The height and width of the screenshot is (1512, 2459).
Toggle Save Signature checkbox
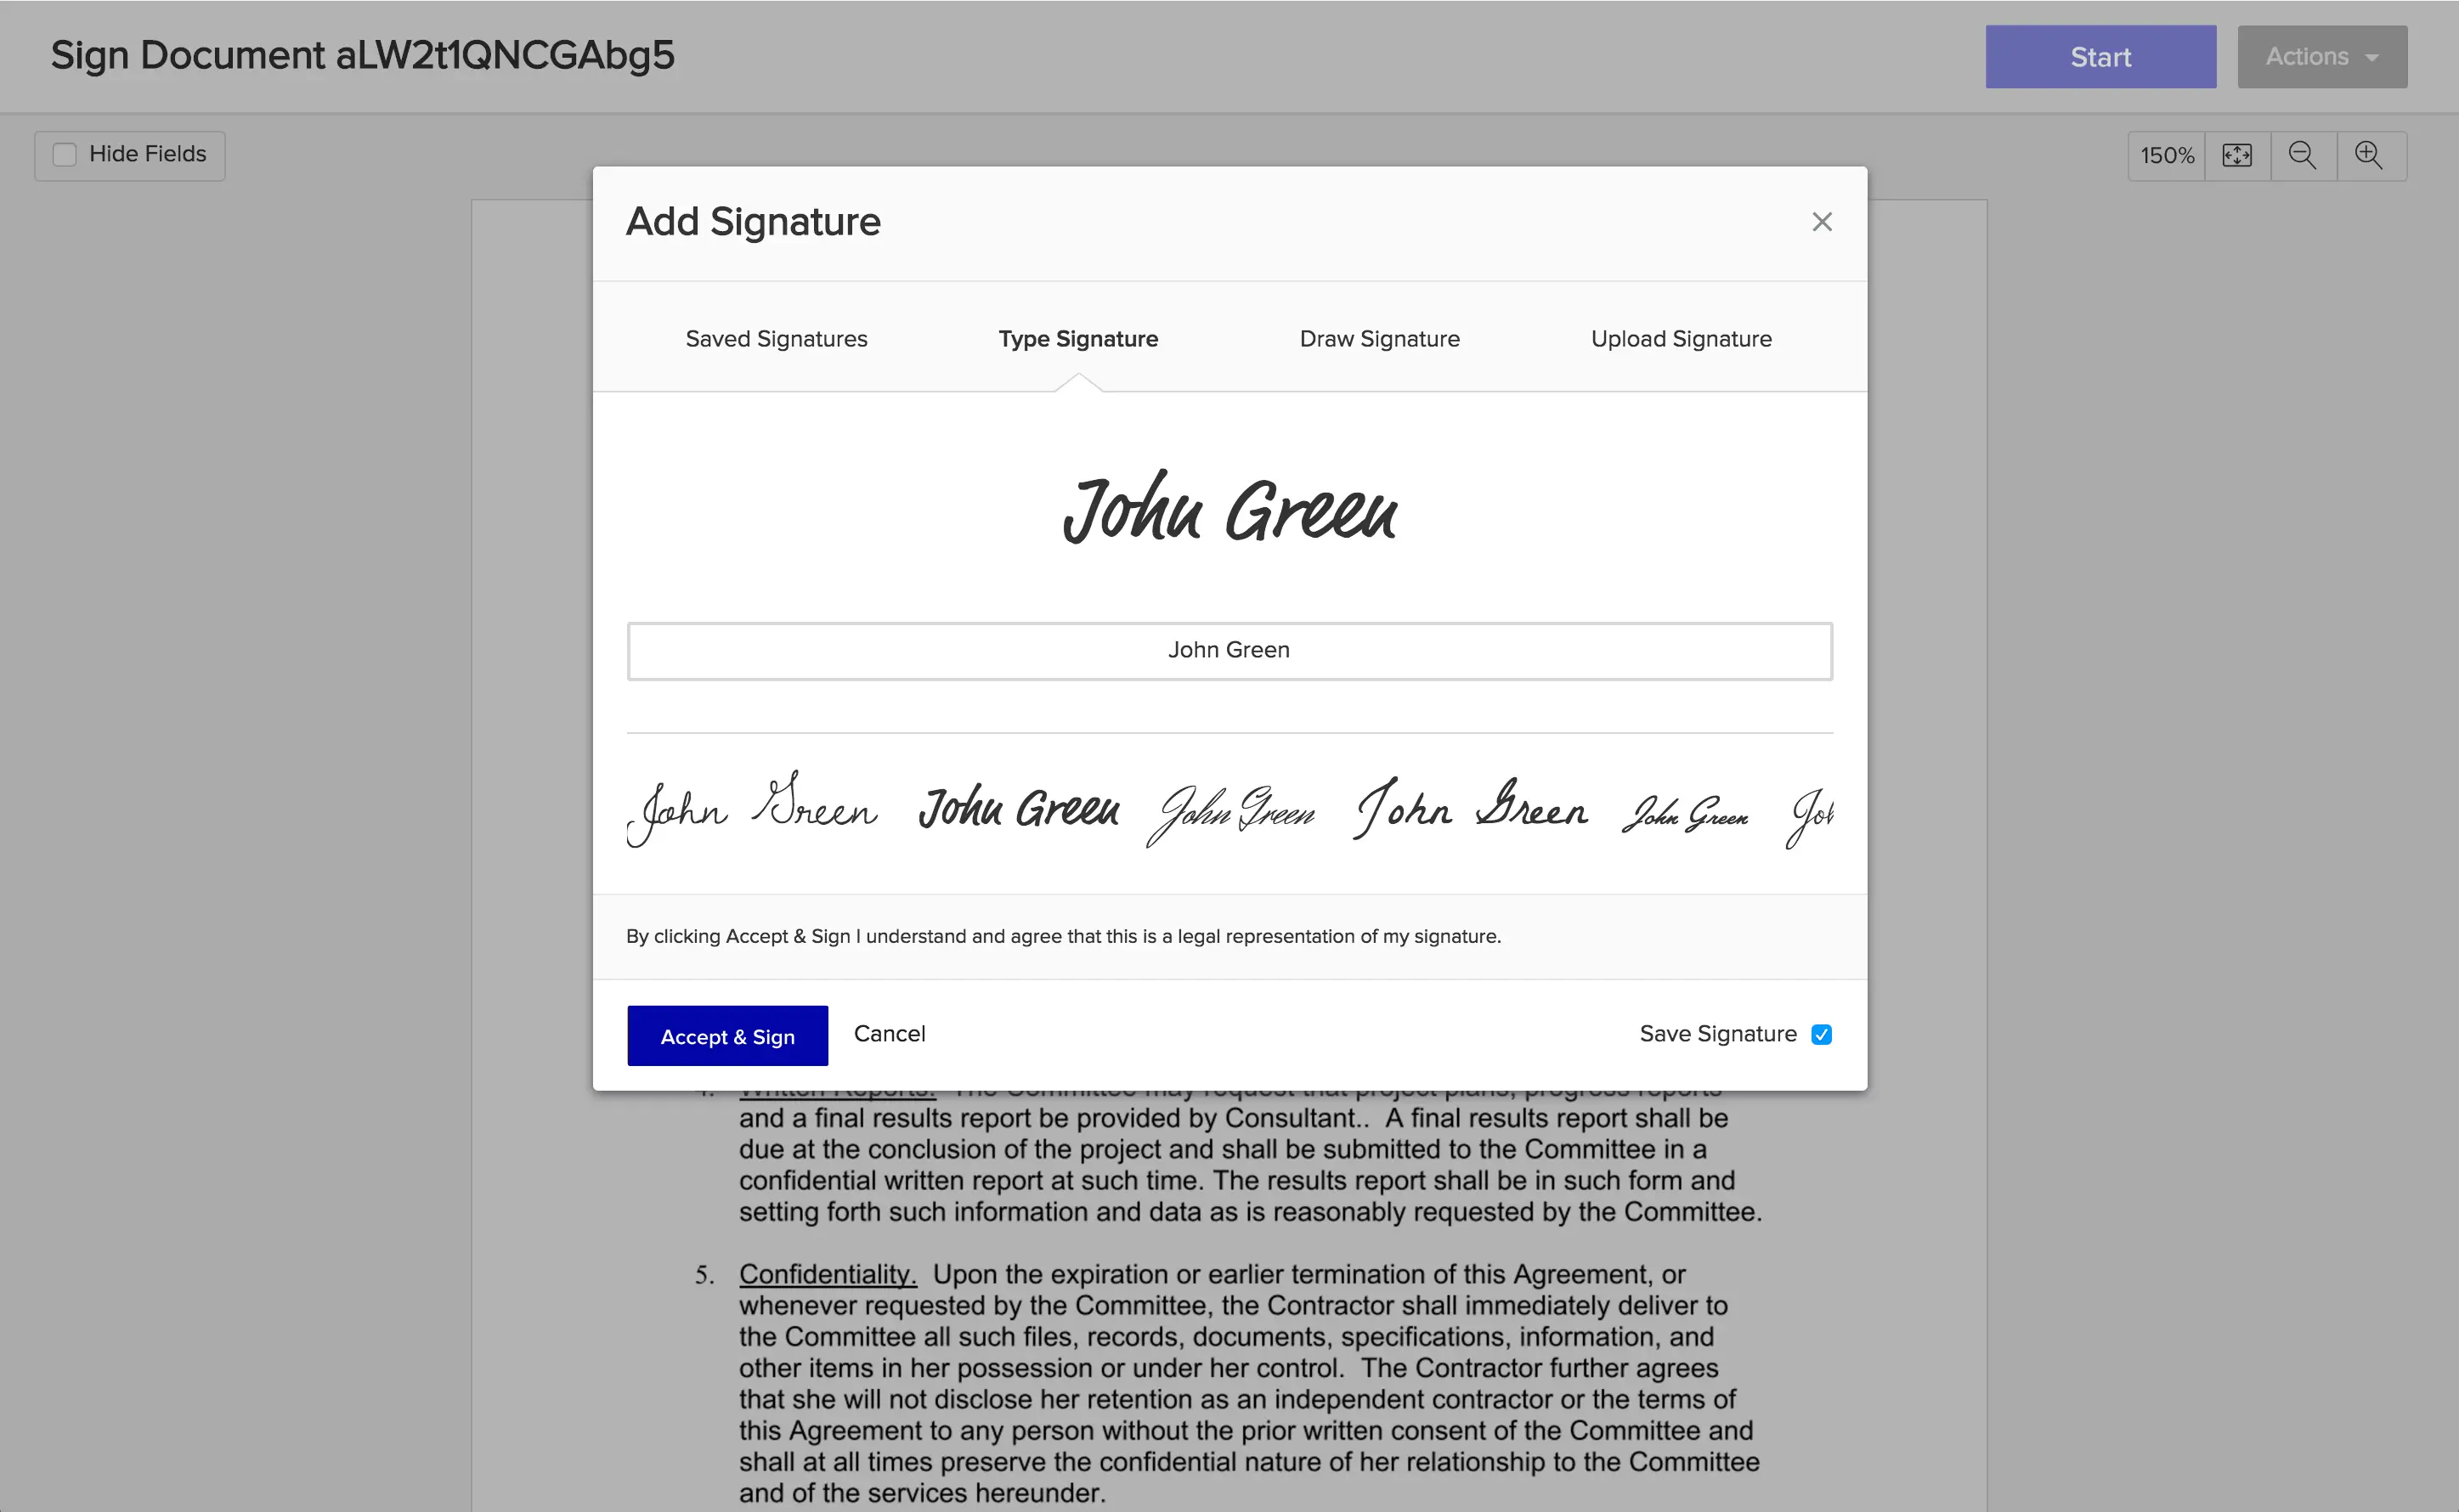tap(1823, 1035)
